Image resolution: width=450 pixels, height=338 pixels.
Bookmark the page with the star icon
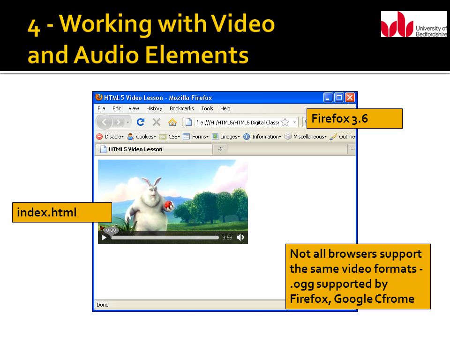[285, 122]
